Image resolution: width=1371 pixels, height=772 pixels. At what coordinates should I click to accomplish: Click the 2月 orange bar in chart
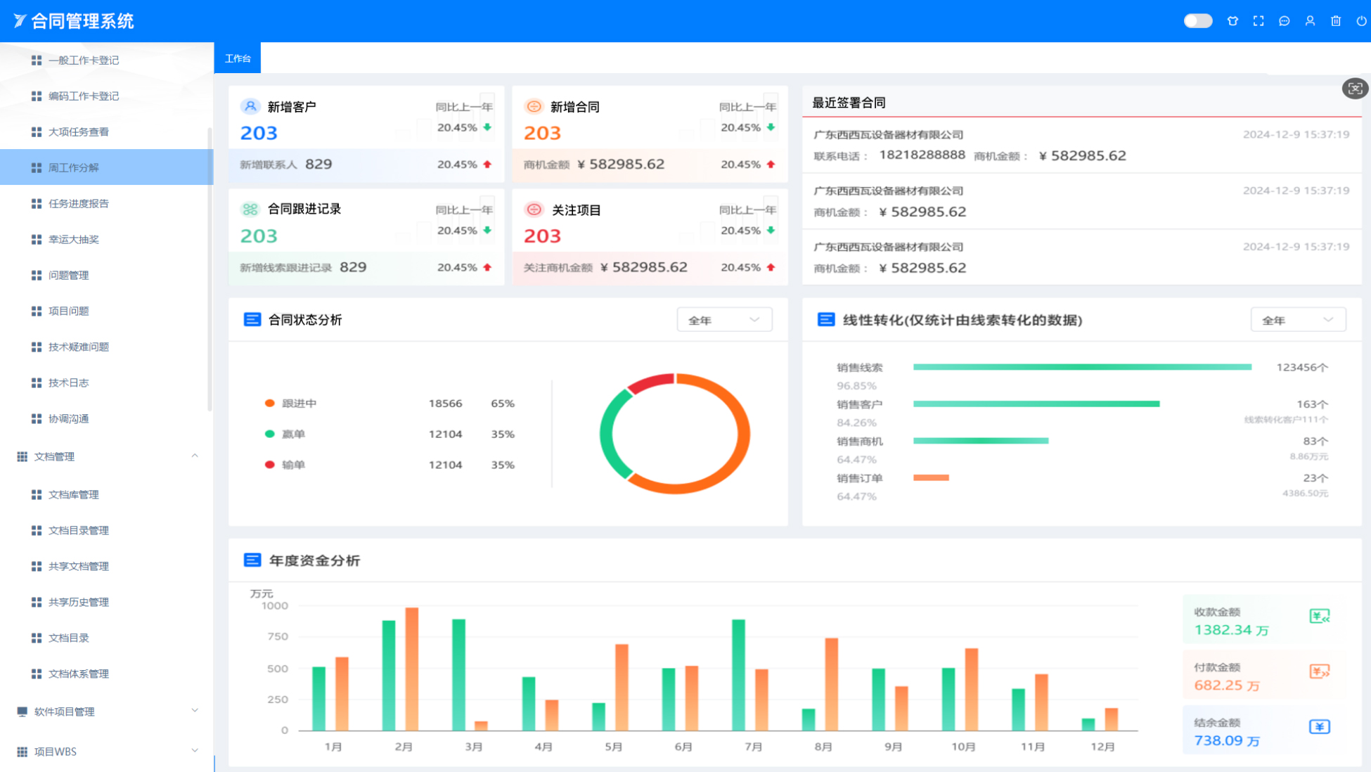pyautogui.click(x=412, y=669)
